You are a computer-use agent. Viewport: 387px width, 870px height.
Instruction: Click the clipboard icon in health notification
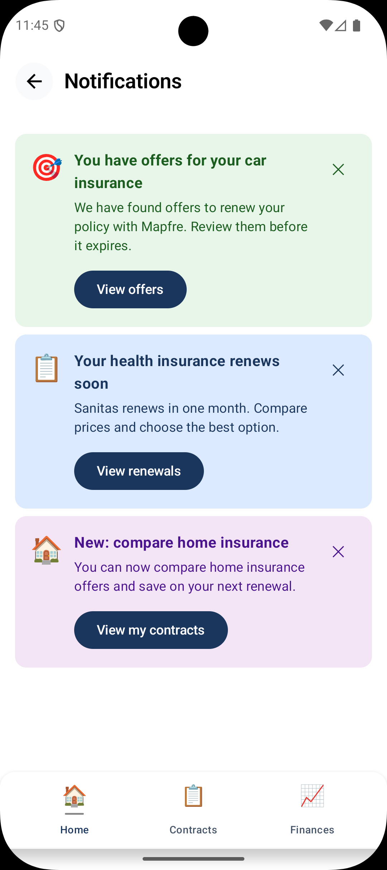47,368
